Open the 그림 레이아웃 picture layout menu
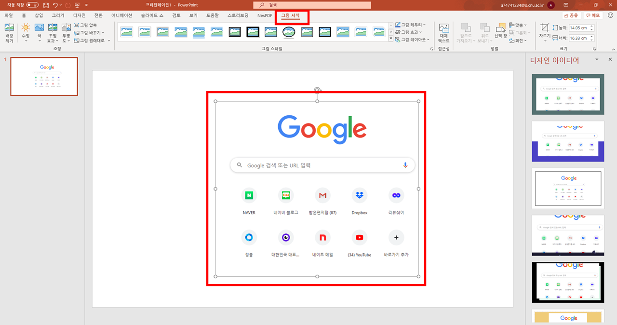 413,39
